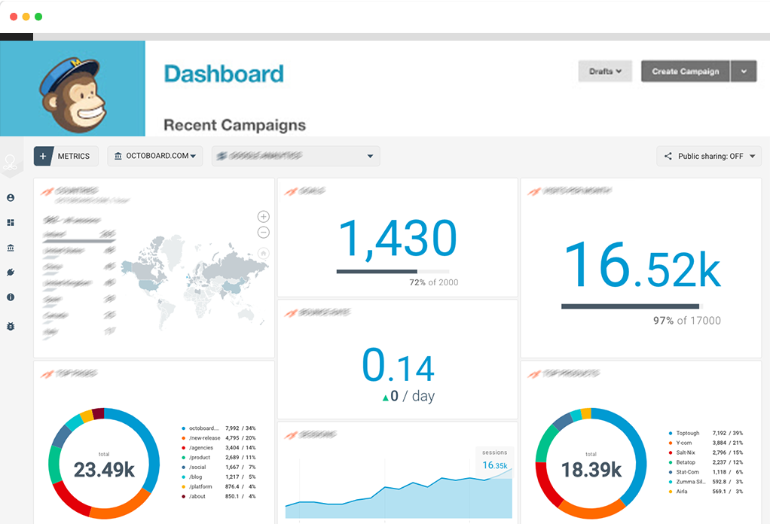Click the 16.52k metric value
Screen dimensions: 770x524
pyautogui.click(x=643, y=265)
